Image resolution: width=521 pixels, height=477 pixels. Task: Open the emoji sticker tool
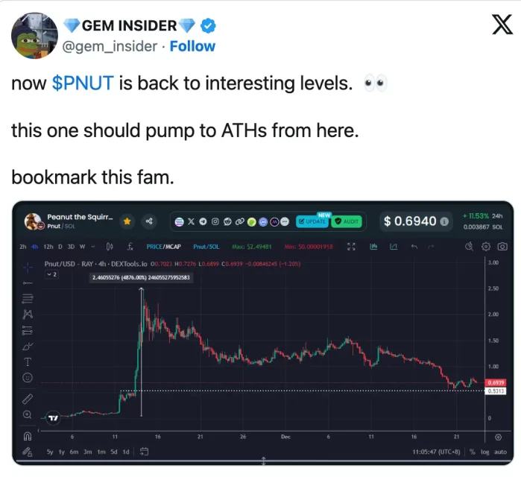(28, 378)
